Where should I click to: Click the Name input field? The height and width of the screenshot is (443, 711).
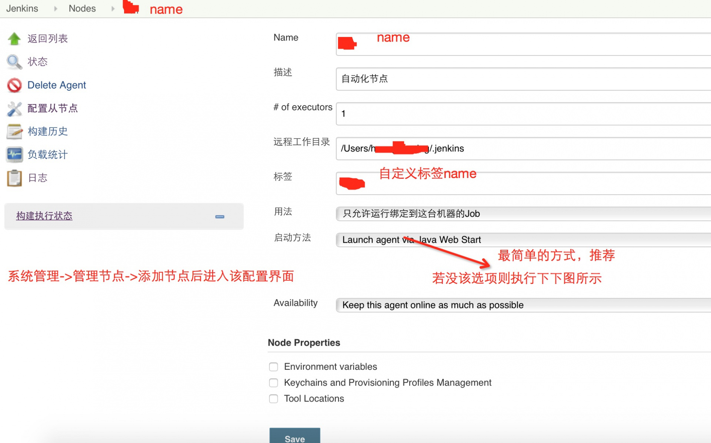pyautogui.click(x=523, y=44)
